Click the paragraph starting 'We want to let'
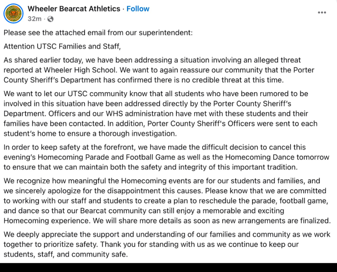337x272 pixels. click(161, 114)
